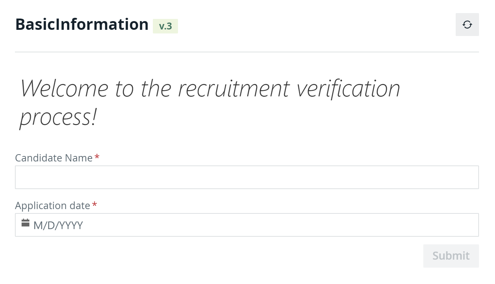Click the refresh form icon

tap(467, 25)
